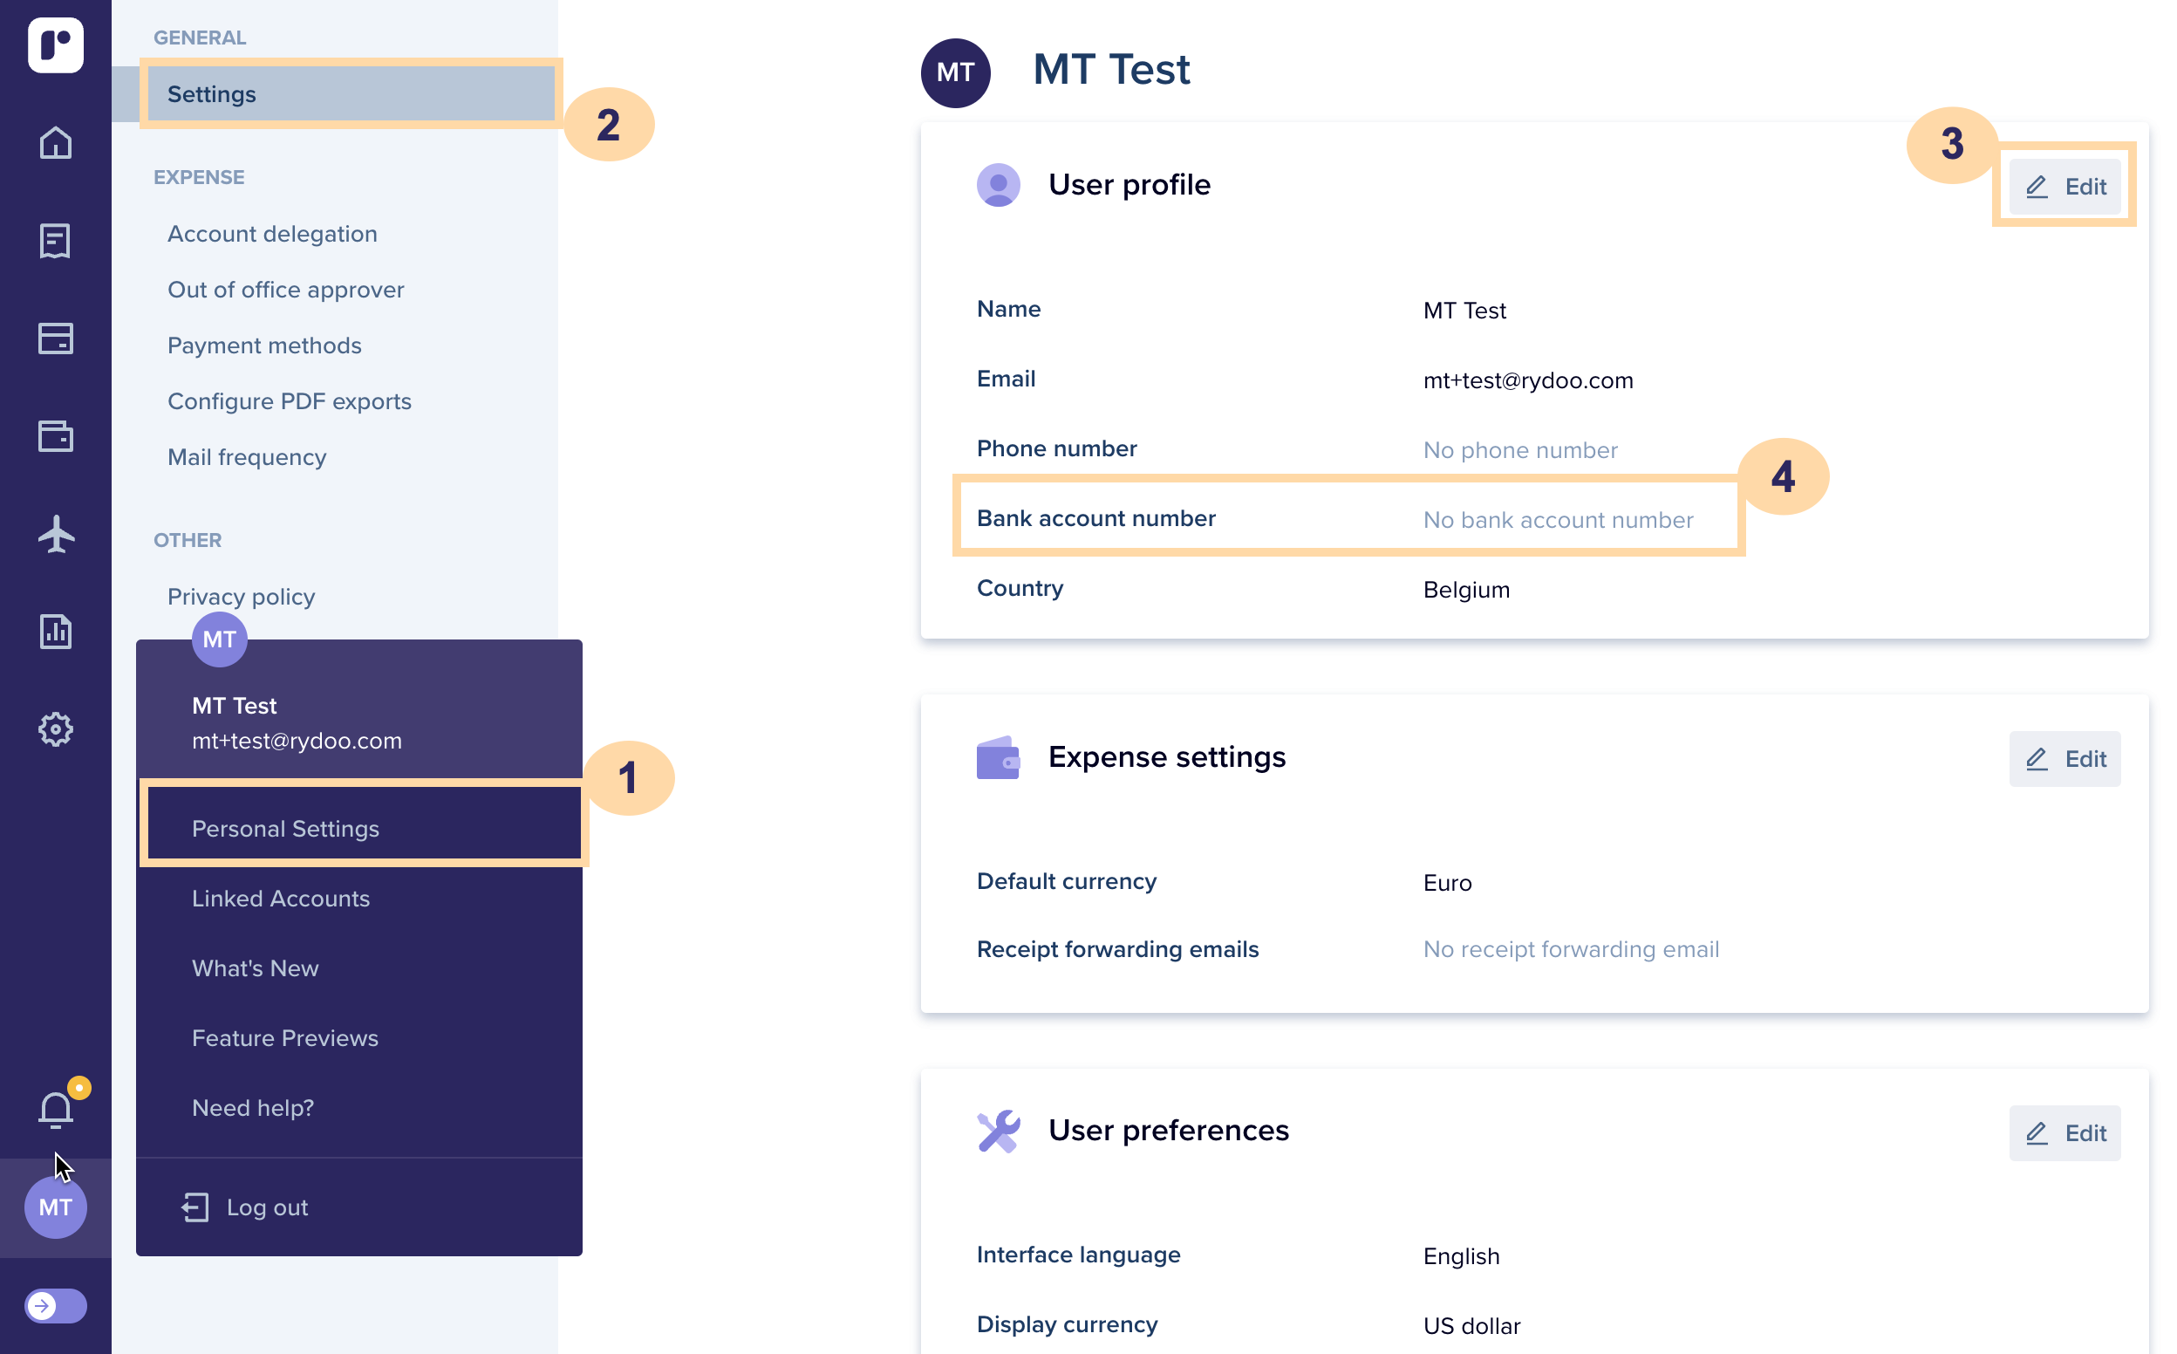Open What's New menu item
This screenshot has width=2177, height=1354.
point(255,968)
